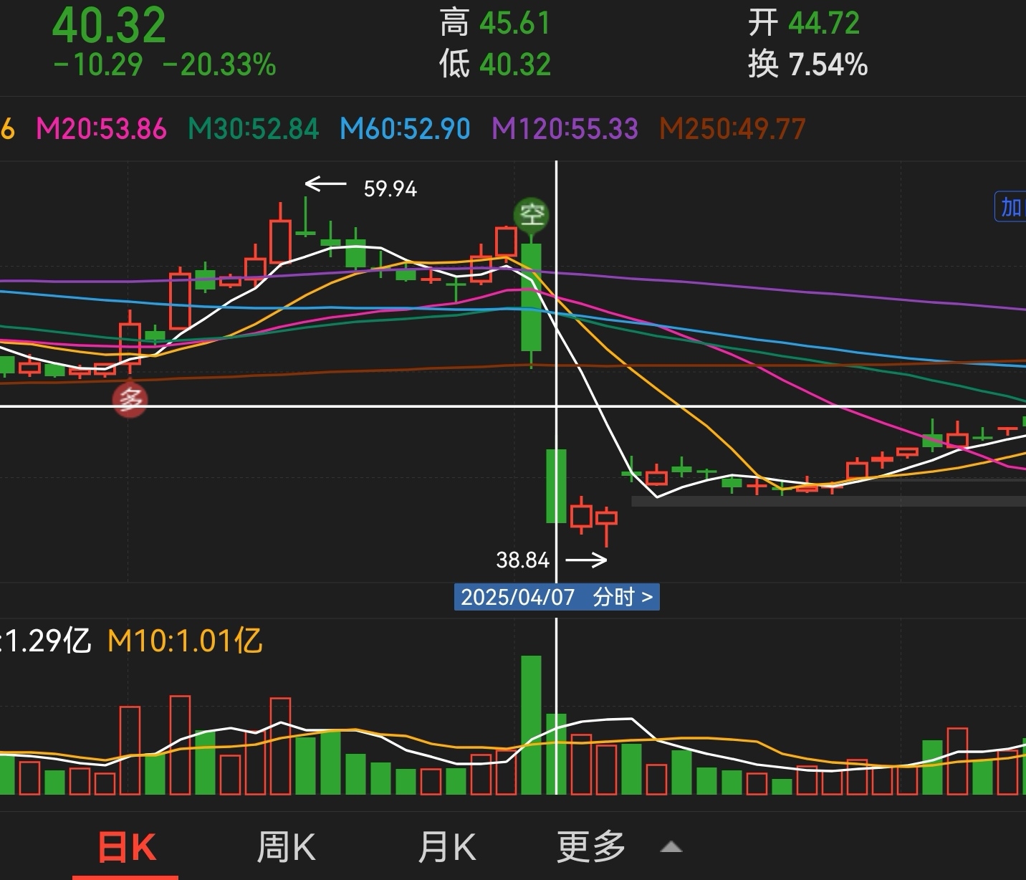This screenshot has width=1026, height=880.
Task: Switch to the 月K monthly chart tab
Action: (447, 848)
